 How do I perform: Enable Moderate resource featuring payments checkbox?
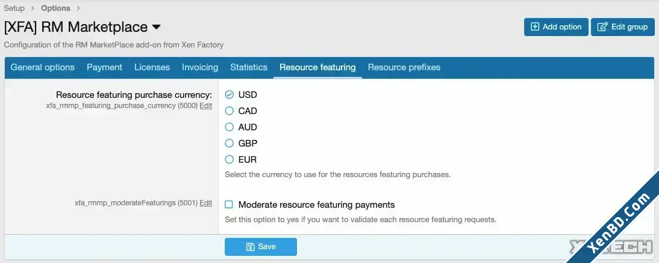229,205
